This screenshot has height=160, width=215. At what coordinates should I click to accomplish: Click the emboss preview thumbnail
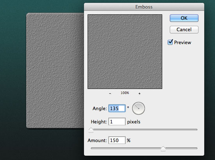point(125,52)
